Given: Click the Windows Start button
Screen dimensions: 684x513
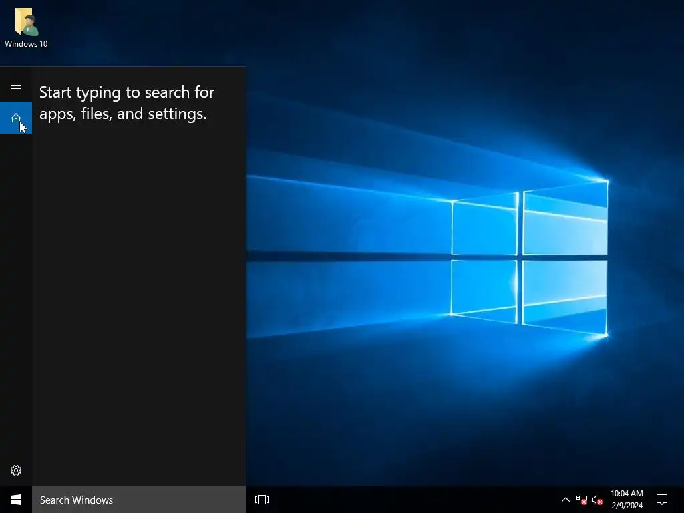Looking at the screenshot, I should (16, 500).
